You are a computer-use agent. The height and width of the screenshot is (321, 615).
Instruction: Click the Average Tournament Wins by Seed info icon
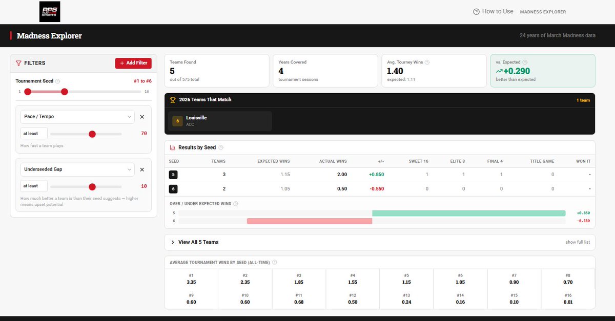tap(275, 263)
